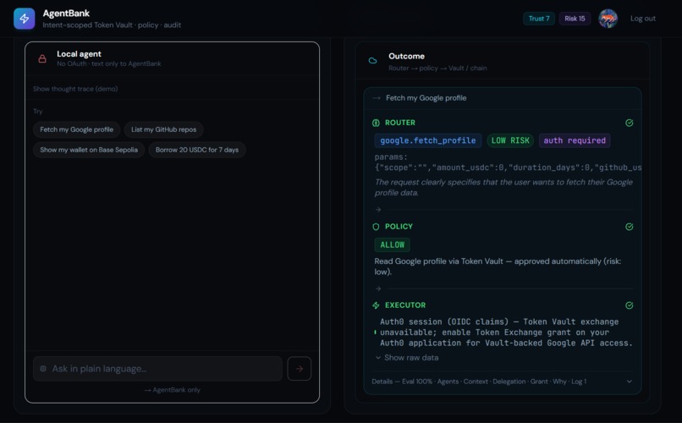Click the Router → policy → Vault / chain subtitle
682x423 pixels.
(x=437, y=68)
